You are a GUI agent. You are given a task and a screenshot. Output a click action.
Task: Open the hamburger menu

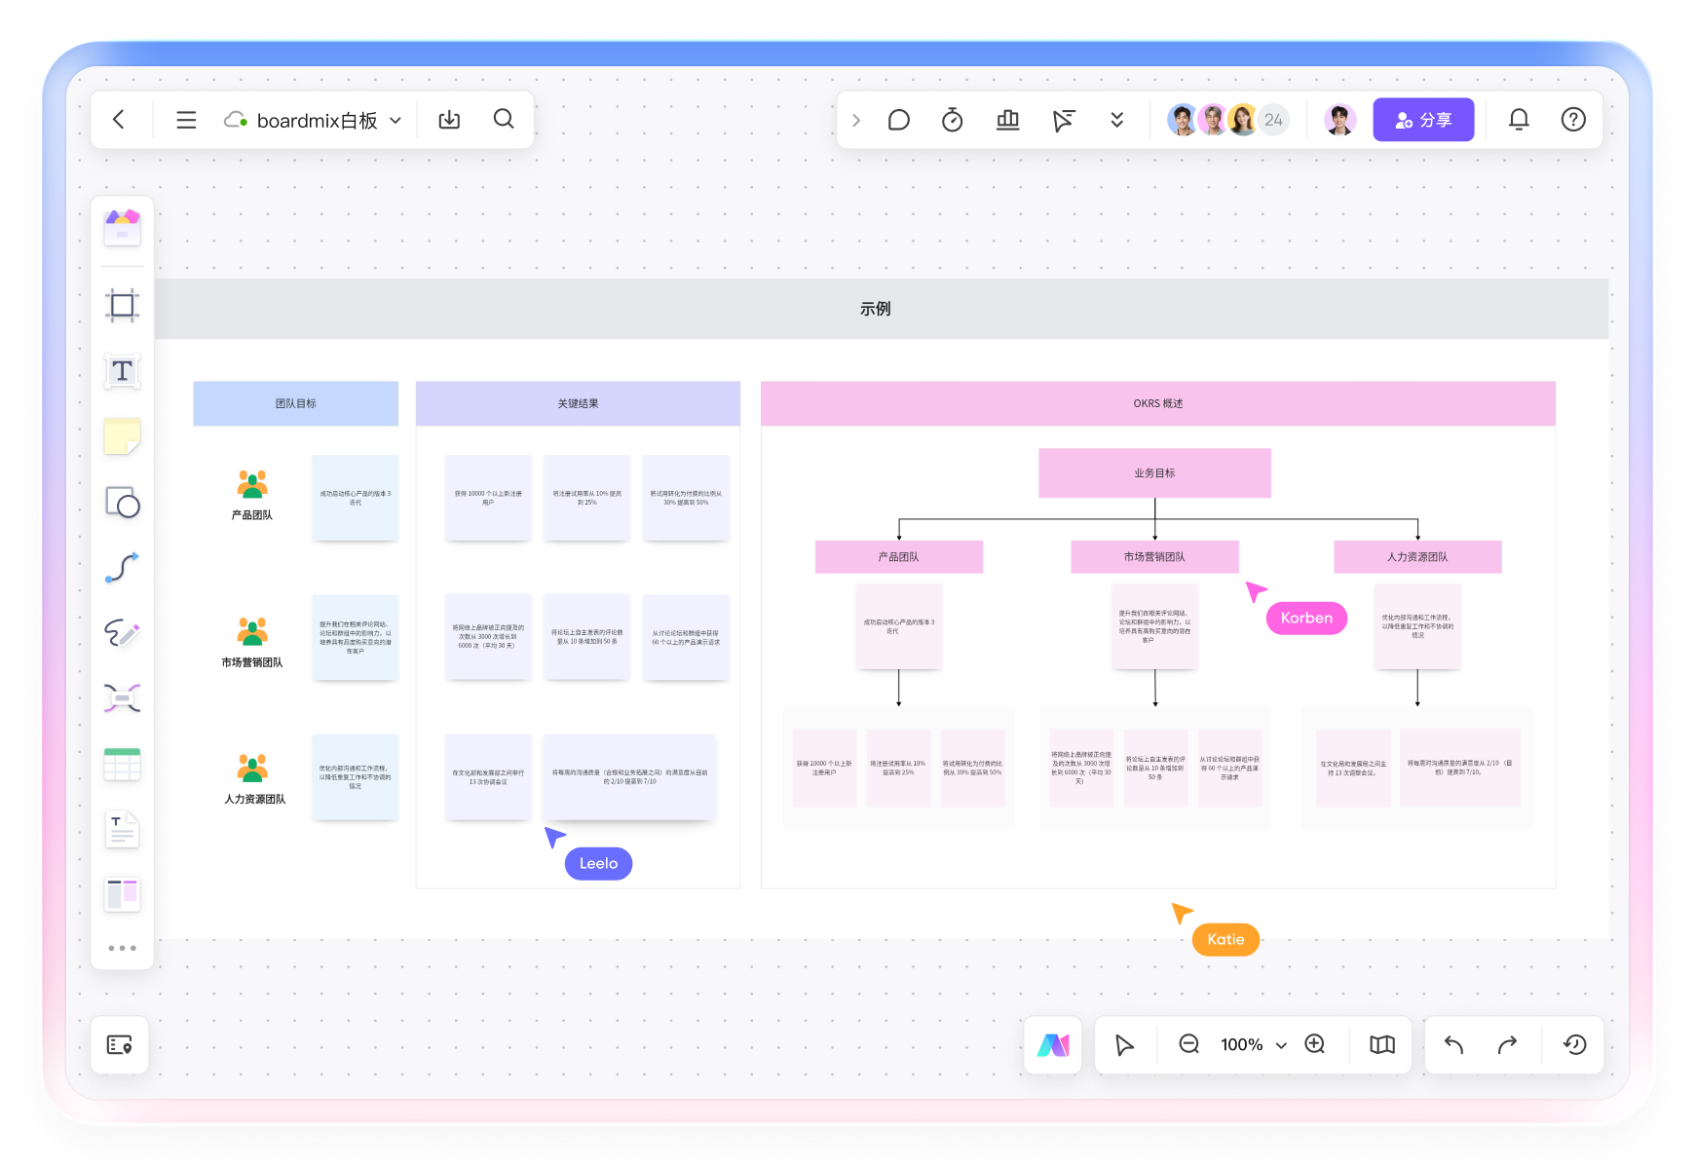185,119
